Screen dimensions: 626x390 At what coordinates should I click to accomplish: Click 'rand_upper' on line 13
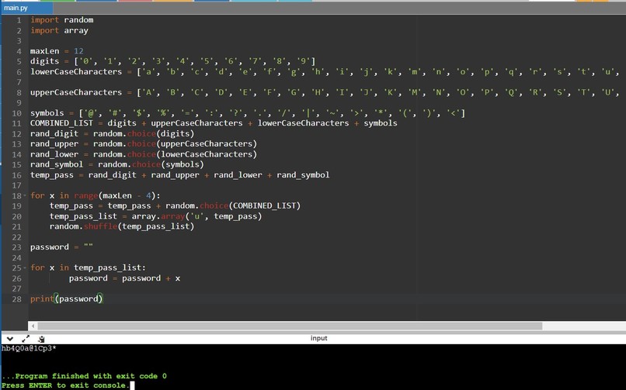click(x=54, y=143)
